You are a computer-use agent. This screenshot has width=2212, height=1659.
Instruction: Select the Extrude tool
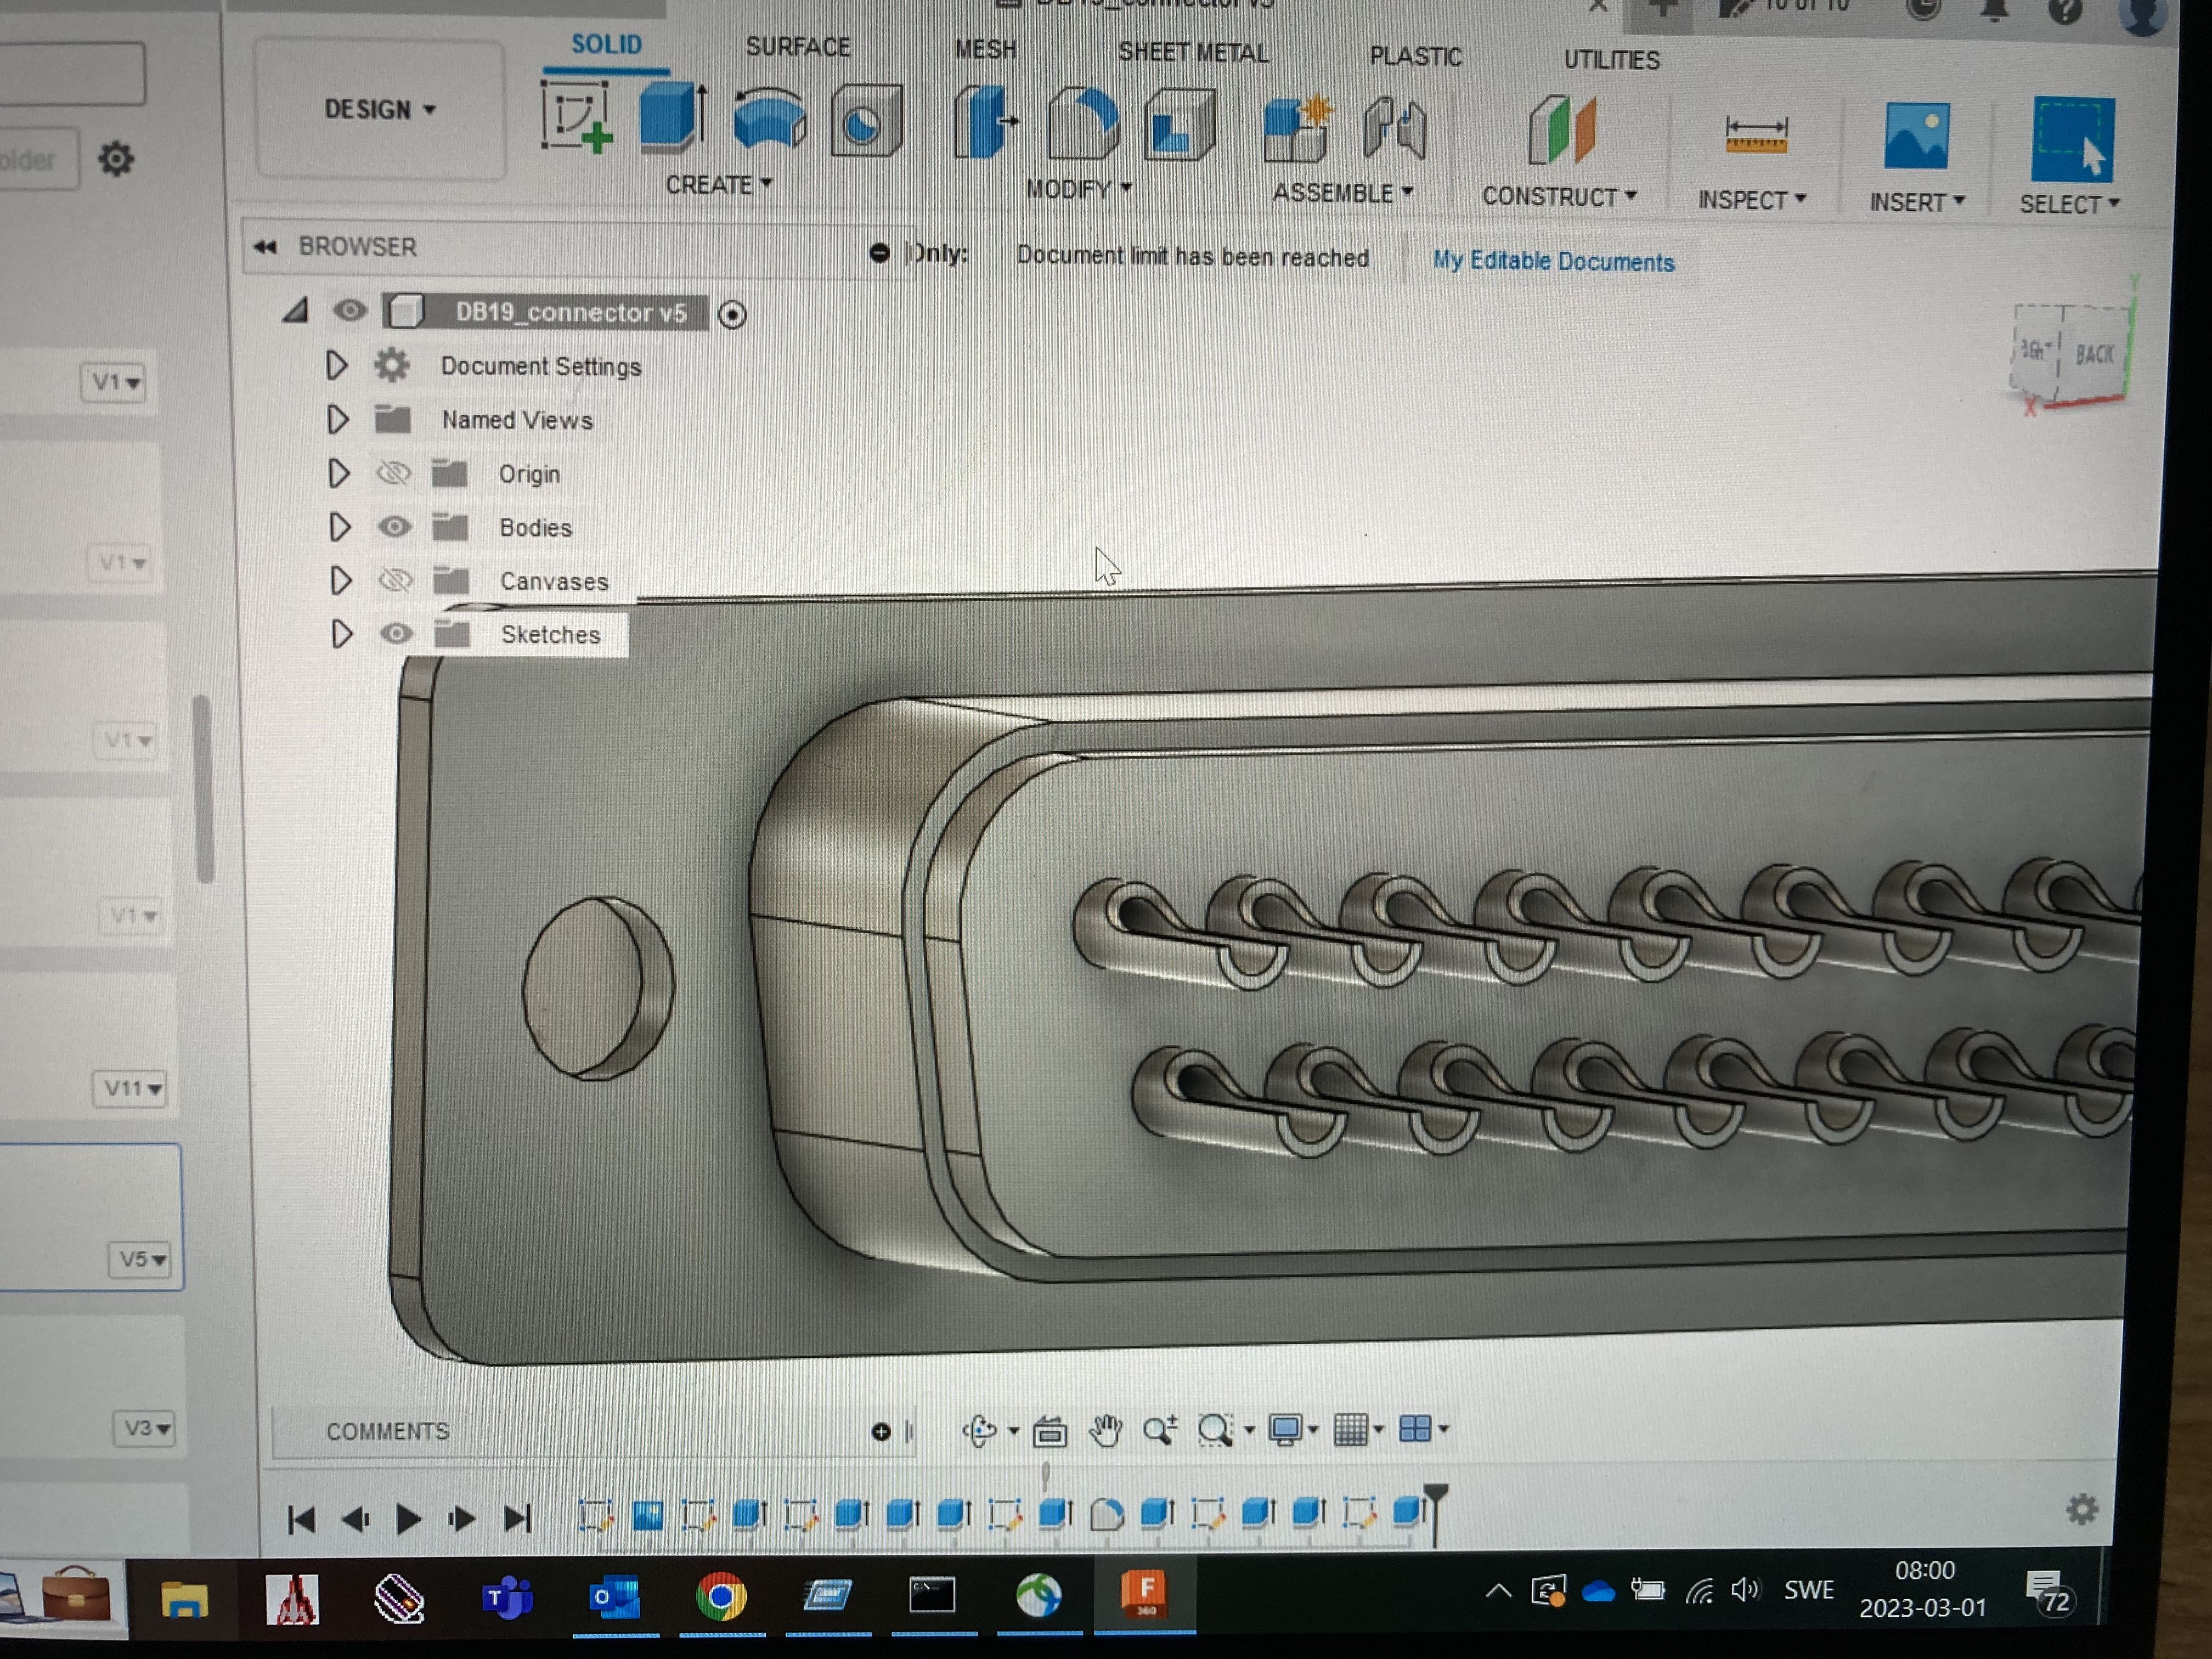coord(673,117)
